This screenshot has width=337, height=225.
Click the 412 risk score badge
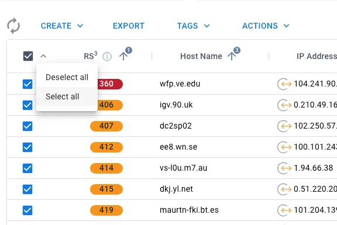[106, 147]
